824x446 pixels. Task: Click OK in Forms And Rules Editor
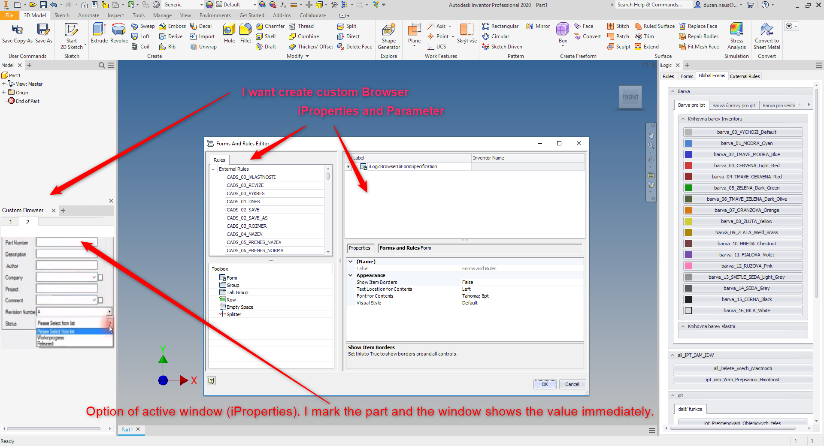coord(544,384)
